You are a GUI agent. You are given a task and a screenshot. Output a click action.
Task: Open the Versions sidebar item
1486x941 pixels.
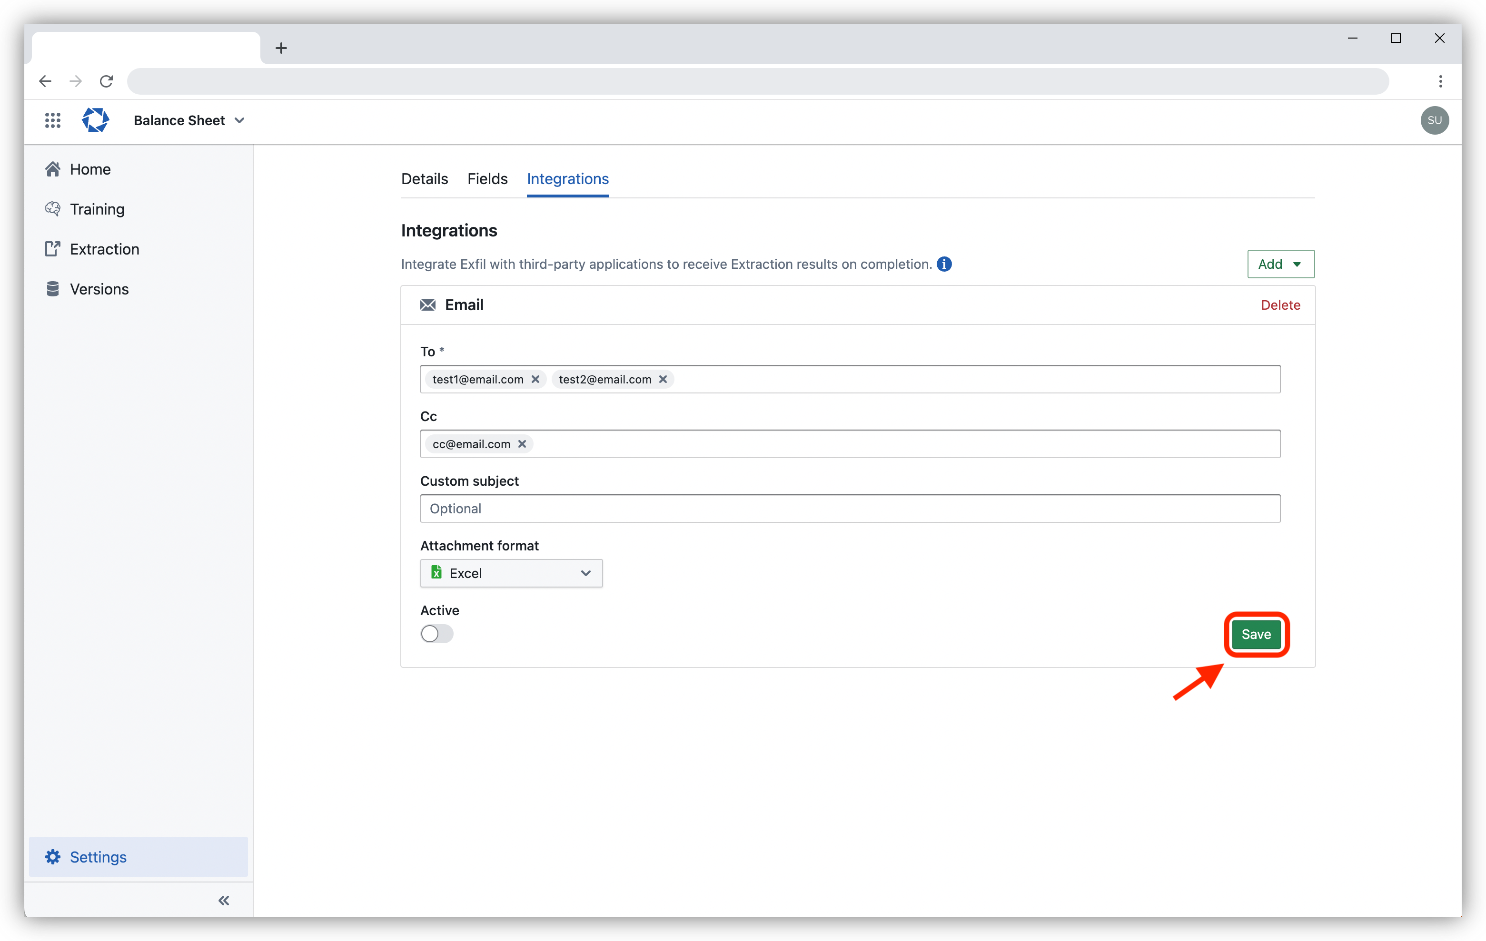(138, 289)
